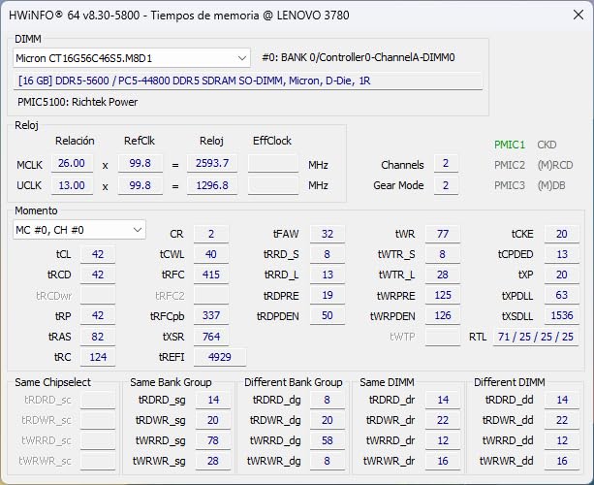Viewport: 594px width, 485px height.
Task: Click the tCL value 42
Action: (x=98, y=254)
